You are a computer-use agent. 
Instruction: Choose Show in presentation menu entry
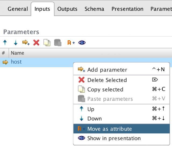(114, 138)
